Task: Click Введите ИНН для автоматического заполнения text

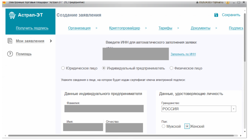Action: (x=151, y=42)
